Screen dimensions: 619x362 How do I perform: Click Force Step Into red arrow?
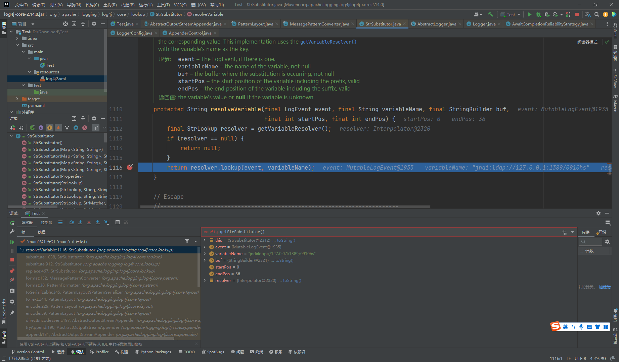point(89,222)
